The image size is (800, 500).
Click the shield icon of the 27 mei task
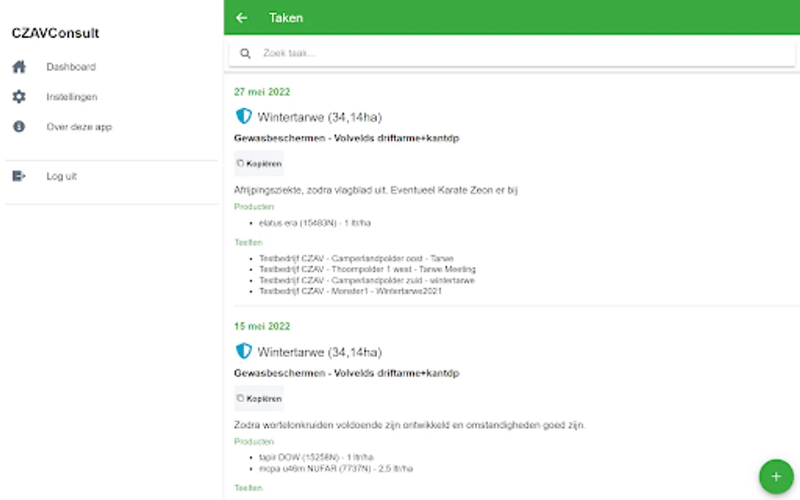click(243, 116)
